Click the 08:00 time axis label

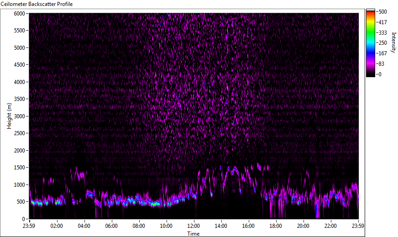[x=139, y=226]
